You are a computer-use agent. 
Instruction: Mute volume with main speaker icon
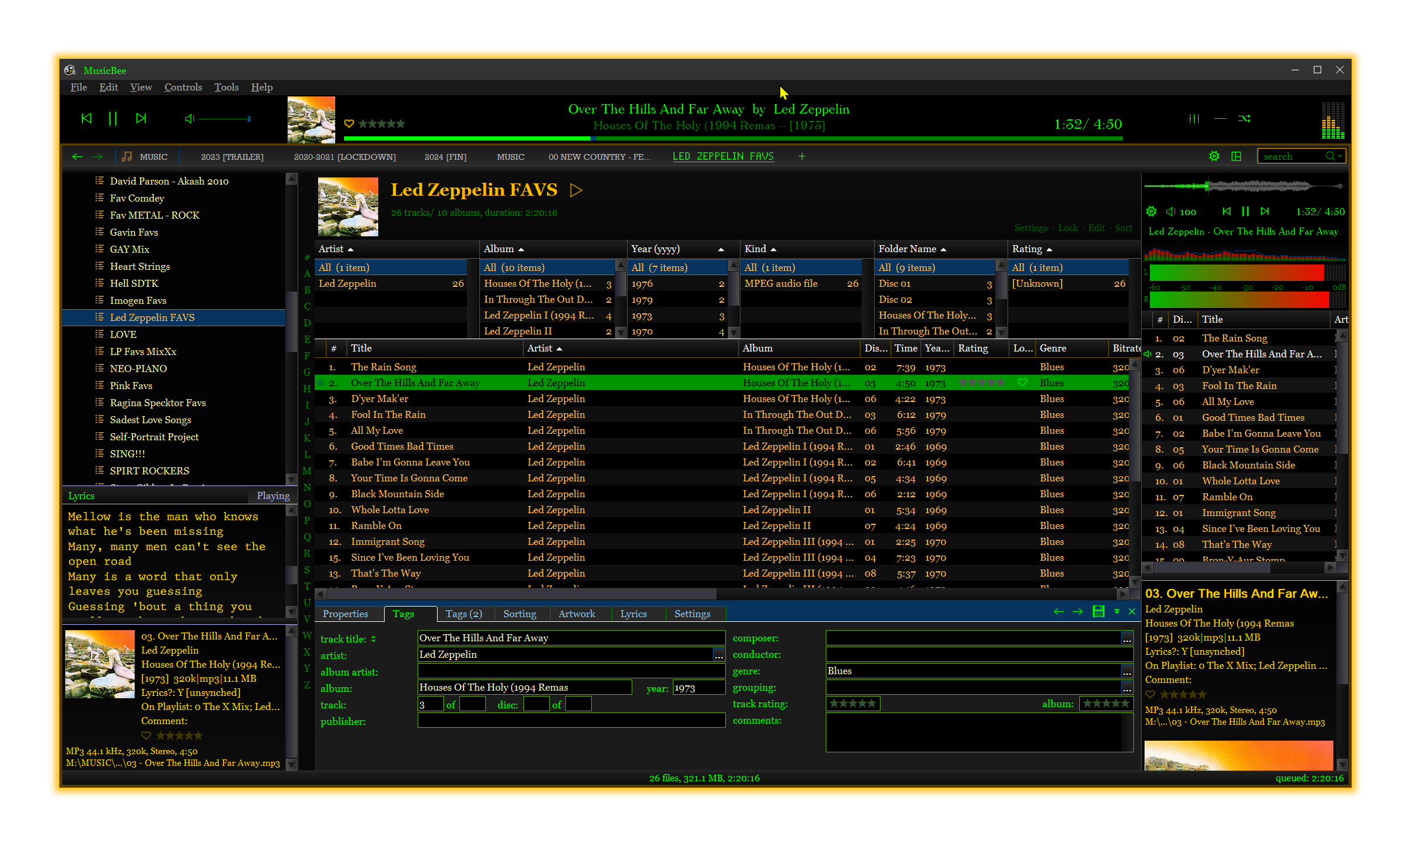(x=189, y=119)
